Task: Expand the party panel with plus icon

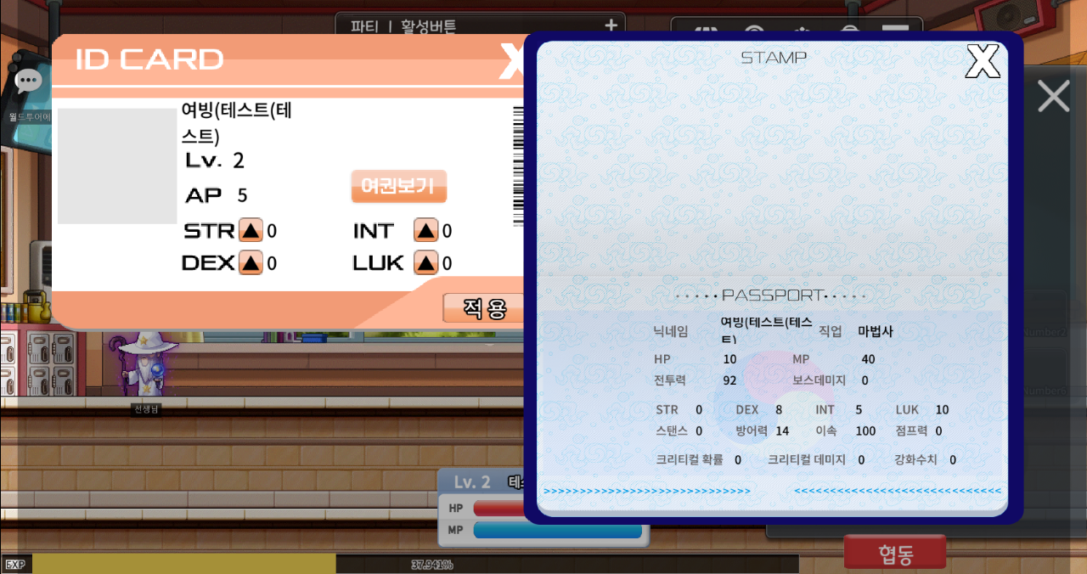Action: (x=611, y=26)
